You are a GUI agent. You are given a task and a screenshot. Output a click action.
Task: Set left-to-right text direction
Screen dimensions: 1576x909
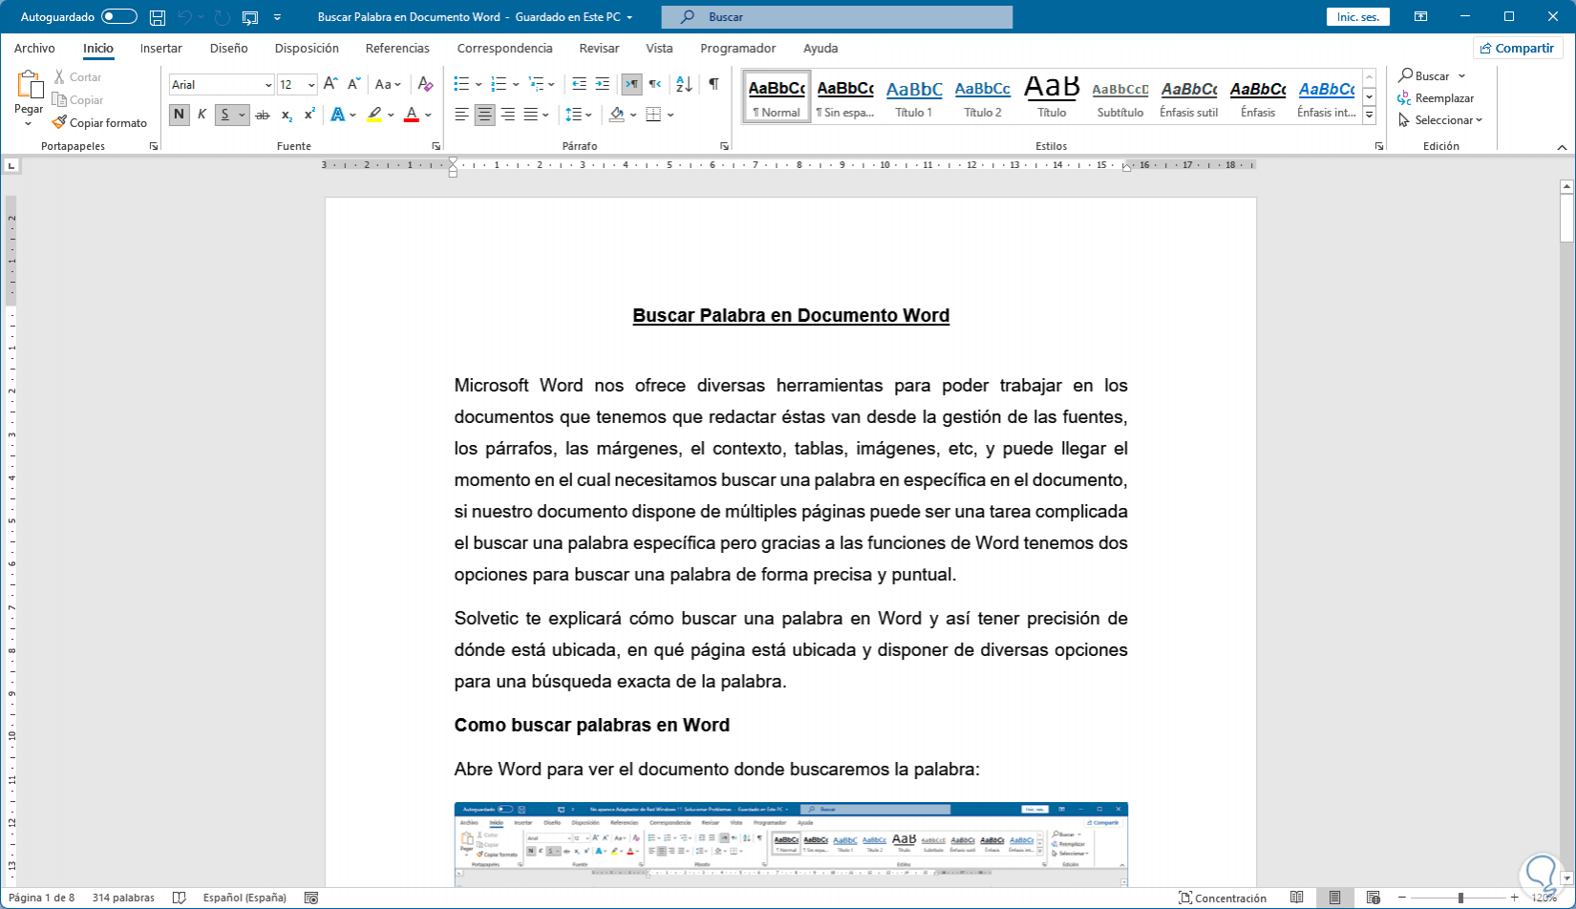tap(631, 84)
